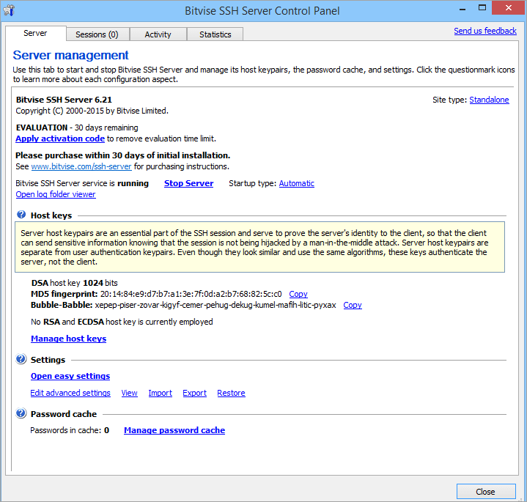Click the Server management heading
527x502 pixels.
[70, 55]
